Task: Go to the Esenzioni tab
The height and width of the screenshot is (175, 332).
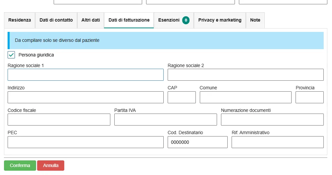Action: pyautogui.click(x=174, y=20)
